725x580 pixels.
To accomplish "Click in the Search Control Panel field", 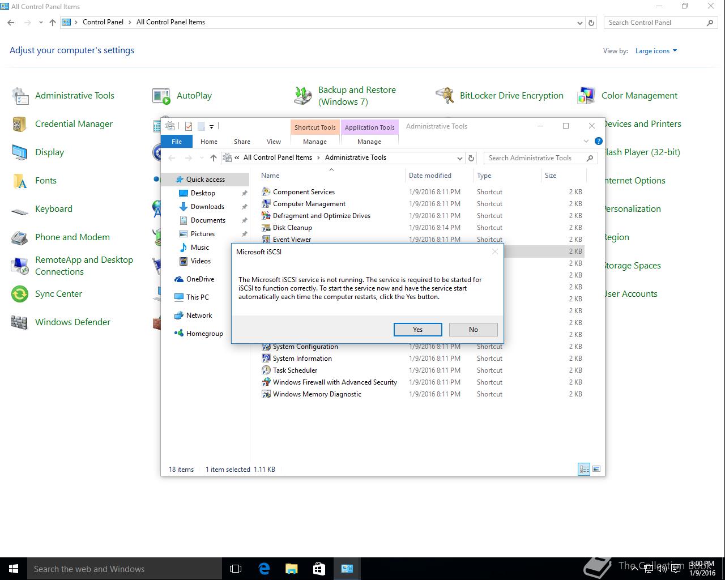I will point(655,23).
